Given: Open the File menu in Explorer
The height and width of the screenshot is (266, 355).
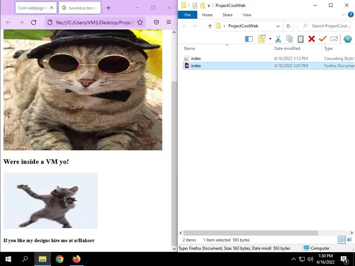Looking at the screenshot, I should (x=188, y=15).
